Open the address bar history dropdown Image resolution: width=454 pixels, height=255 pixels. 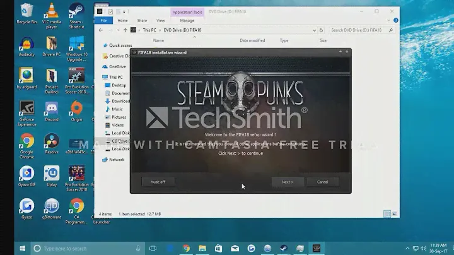[x=317, y=30]
